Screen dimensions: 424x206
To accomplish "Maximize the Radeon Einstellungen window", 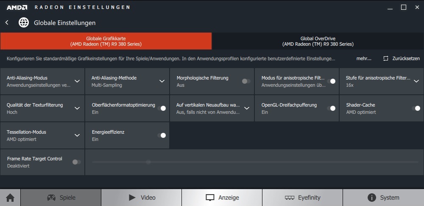I will click(x=404, y=7).
